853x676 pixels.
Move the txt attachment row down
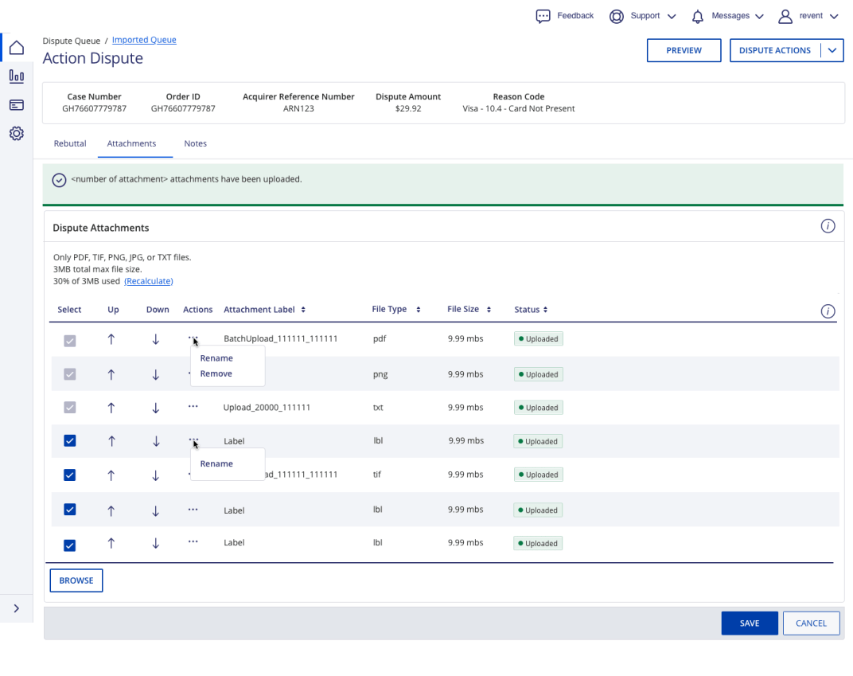click(156, 408)
